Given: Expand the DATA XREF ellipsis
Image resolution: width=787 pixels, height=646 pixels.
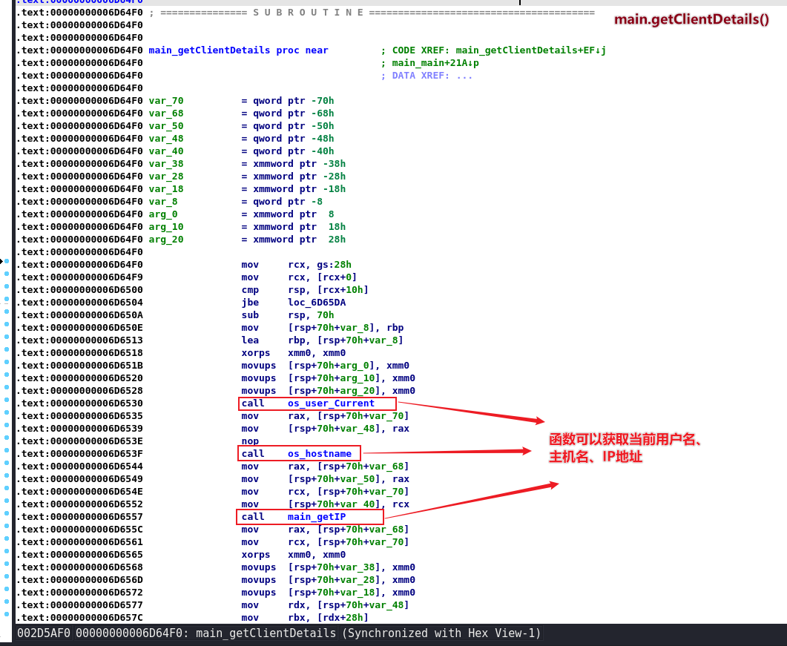Looking at the screenshot, I should [x=464, y=76].
